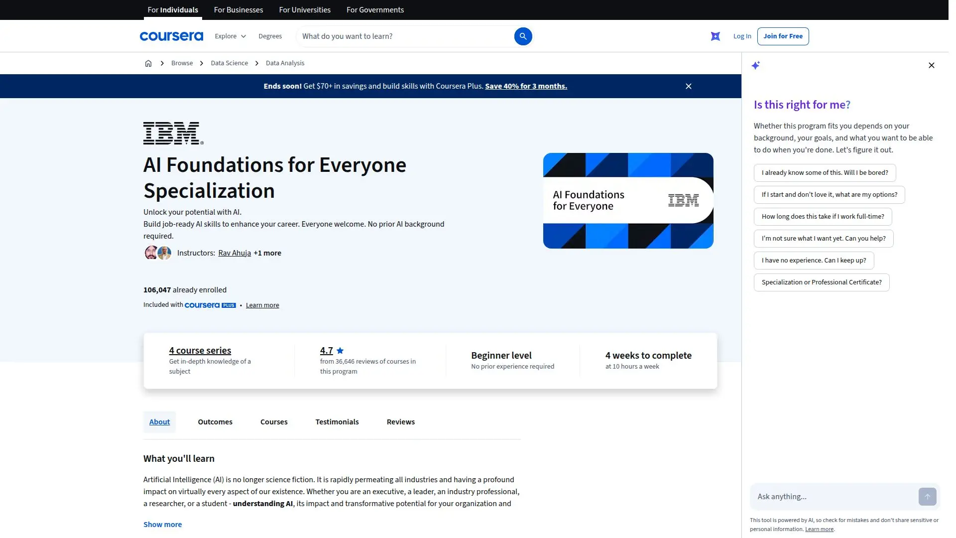Click the send arrow in the Ask anything box

(x=927, y=497)
